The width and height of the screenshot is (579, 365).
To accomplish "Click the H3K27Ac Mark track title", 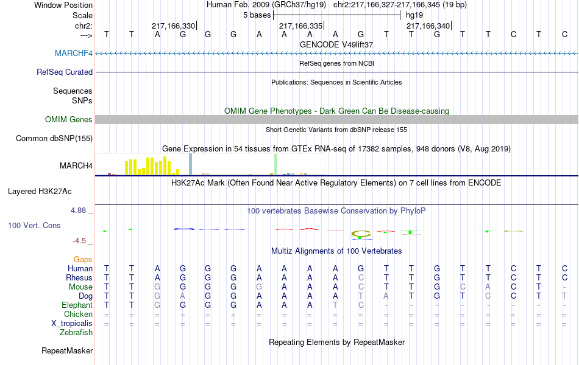I will click(336, 183).
